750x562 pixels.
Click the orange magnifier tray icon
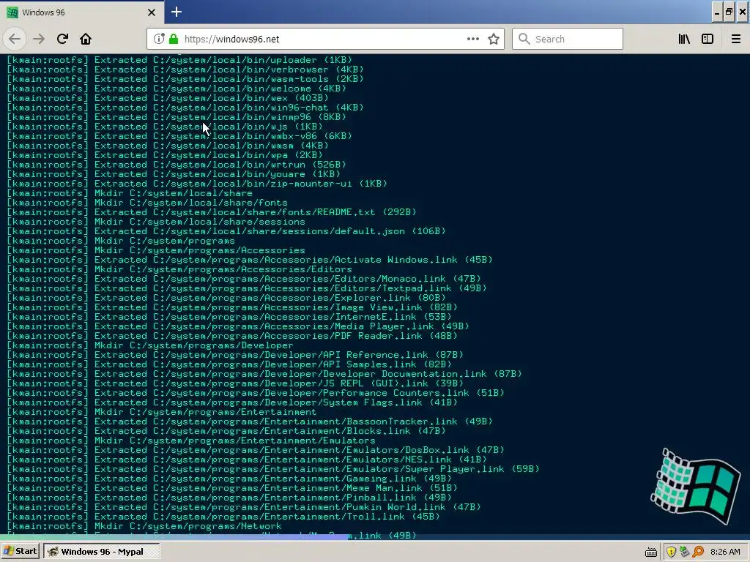[x=698, y=552]
